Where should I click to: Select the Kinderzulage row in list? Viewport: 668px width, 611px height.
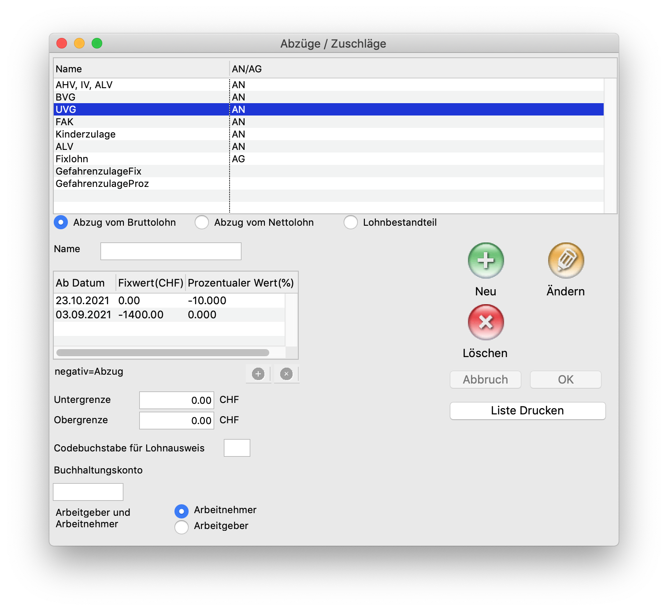85,134
